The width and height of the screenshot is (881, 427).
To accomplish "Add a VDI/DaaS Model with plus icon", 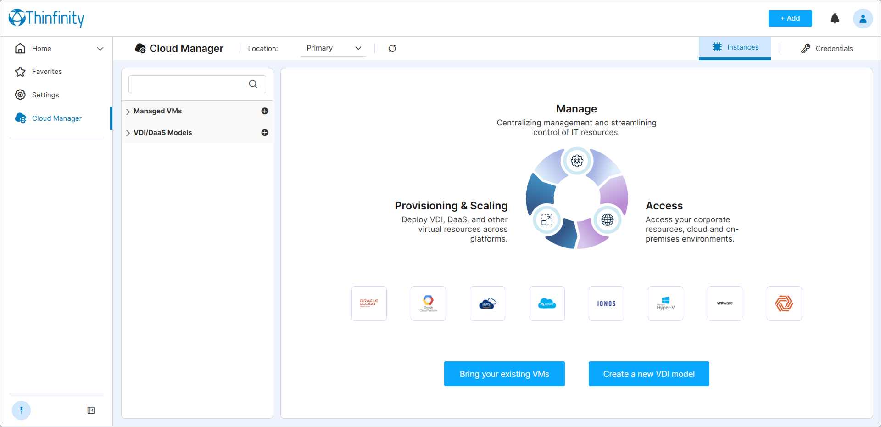I will 265,133.
